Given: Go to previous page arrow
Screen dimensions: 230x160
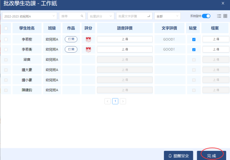Looking at the screenshot, I should pos(107,101).
